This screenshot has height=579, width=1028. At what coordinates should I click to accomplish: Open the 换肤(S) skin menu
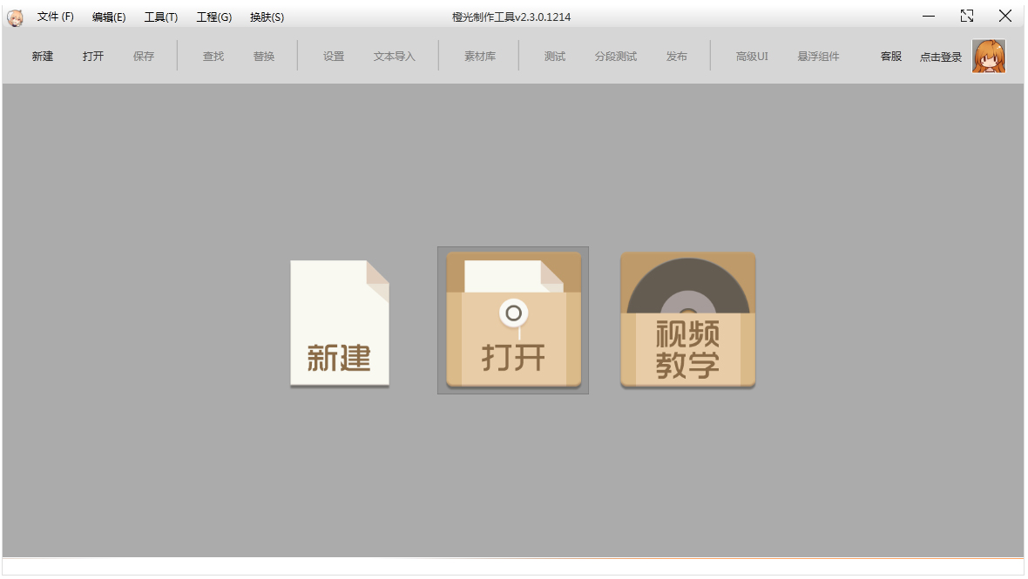tap(267, 17)
